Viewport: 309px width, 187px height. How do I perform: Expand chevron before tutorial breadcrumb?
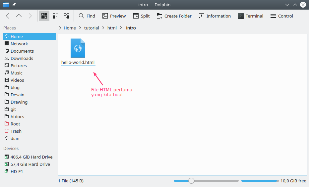click(x=80, y=28)
